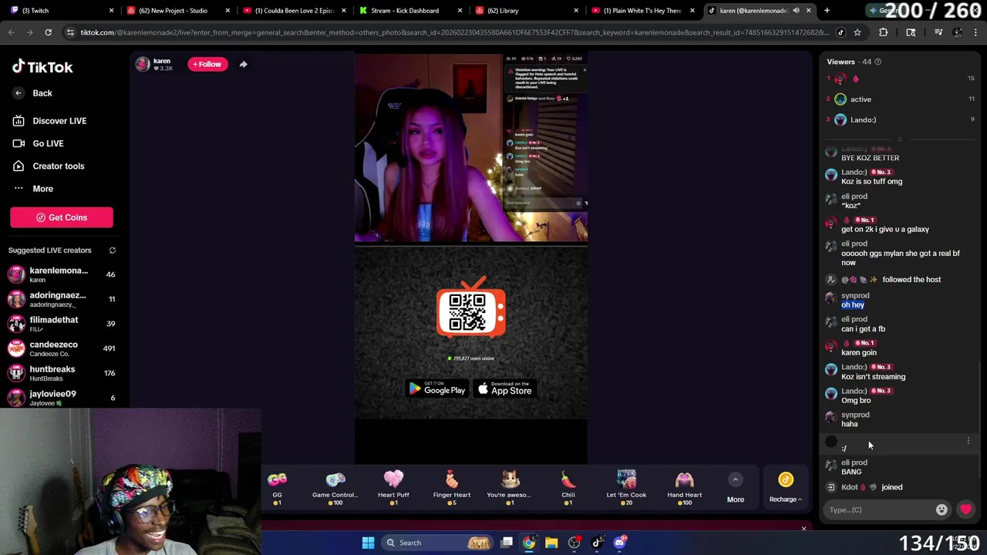987x555 pixels.
Task: Click the address bar URL
Action: 454,32
